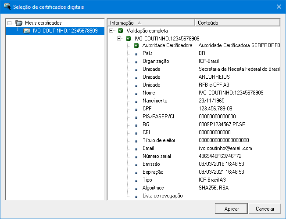This screenshot has width=286, height=219.
Task: Click the ICP-Brasil organization value
Action: point(209,61)
